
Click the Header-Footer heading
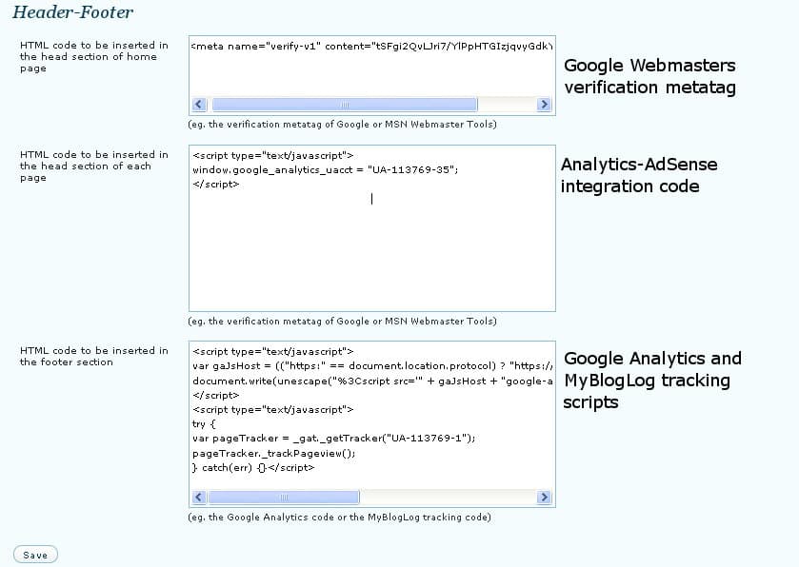coord(72,13)
